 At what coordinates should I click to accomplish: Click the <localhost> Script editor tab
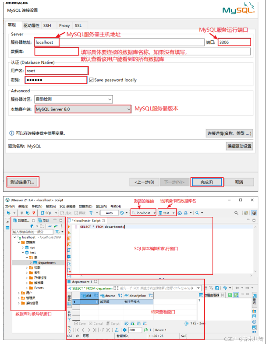[x=86, y=220]
